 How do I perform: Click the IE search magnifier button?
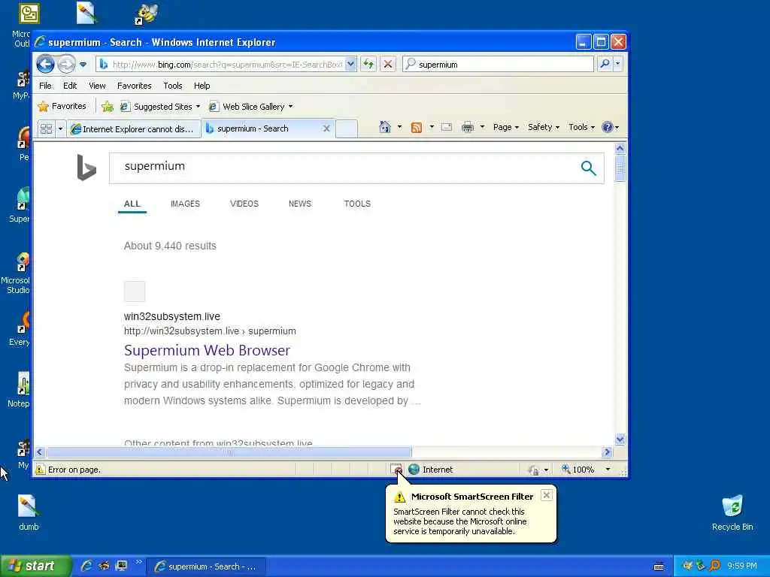[605, 64]
